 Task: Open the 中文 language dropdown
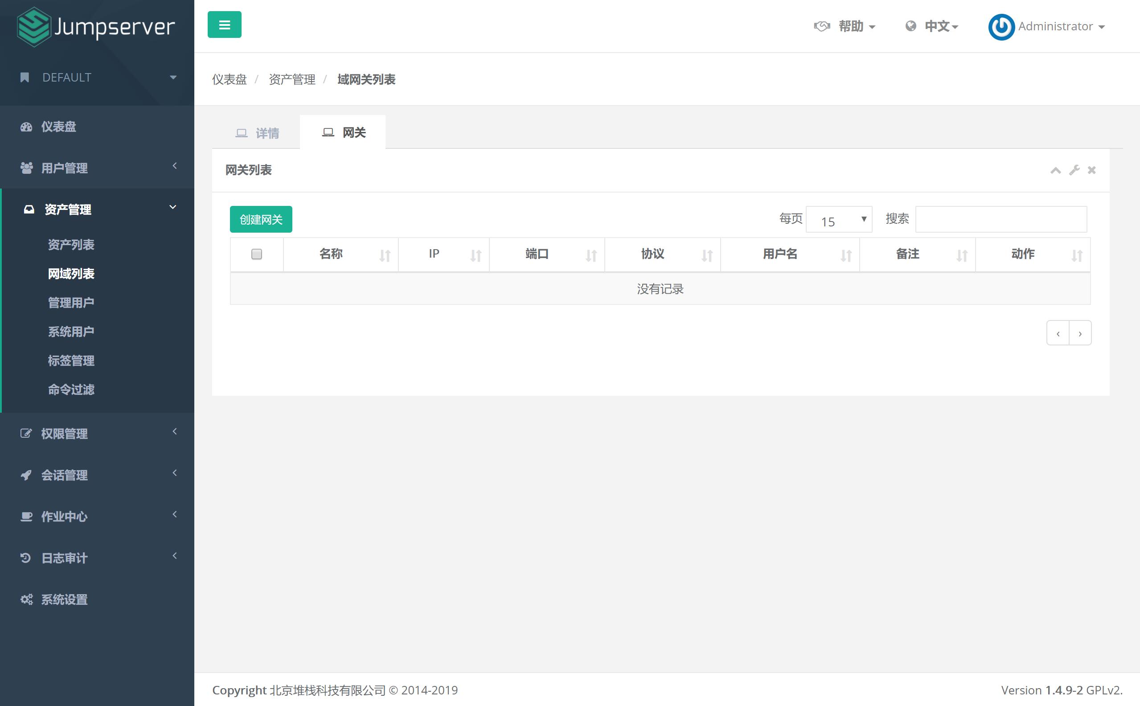click(941, 26)
